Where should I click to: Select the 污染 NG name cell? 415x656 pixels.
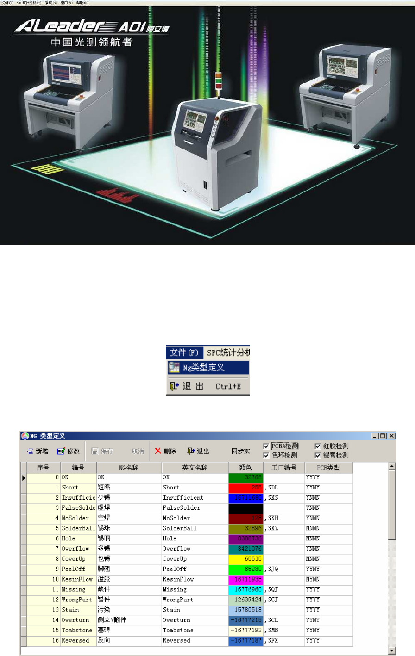click(x=129, y=610)
